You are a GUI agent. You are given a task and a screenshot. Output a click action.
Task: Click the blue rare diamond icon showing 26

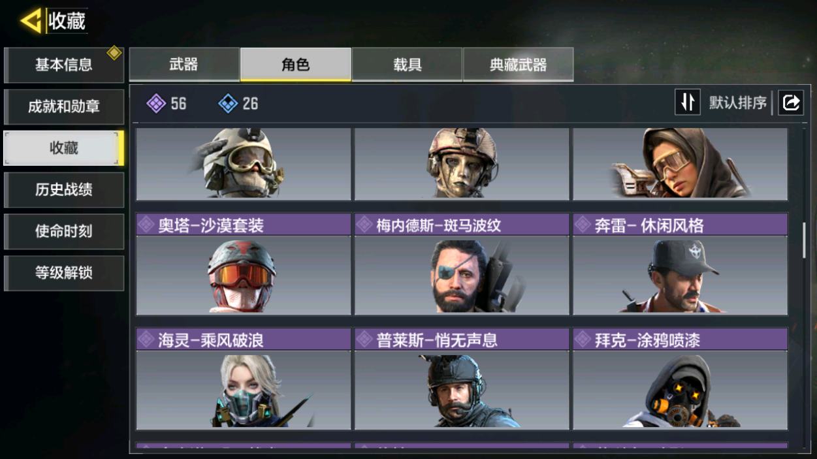228,103
